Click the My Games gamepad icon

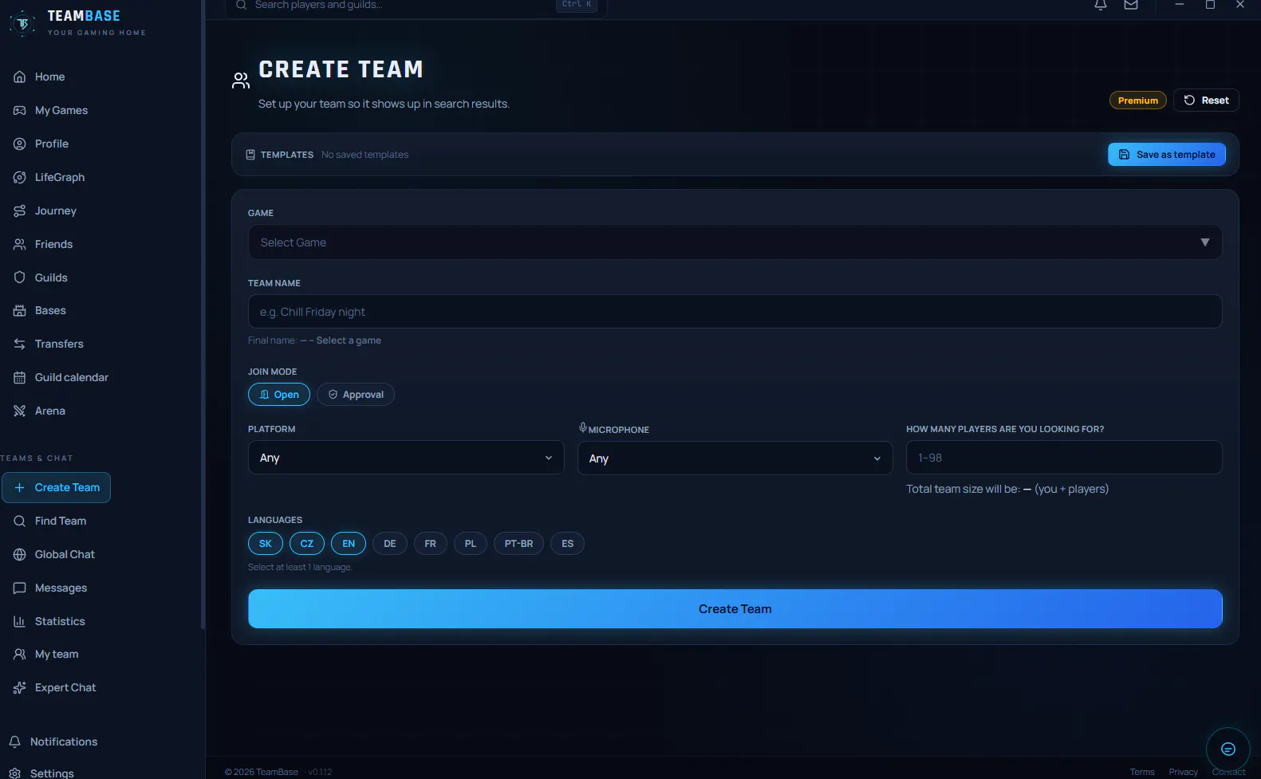[20, 111]
